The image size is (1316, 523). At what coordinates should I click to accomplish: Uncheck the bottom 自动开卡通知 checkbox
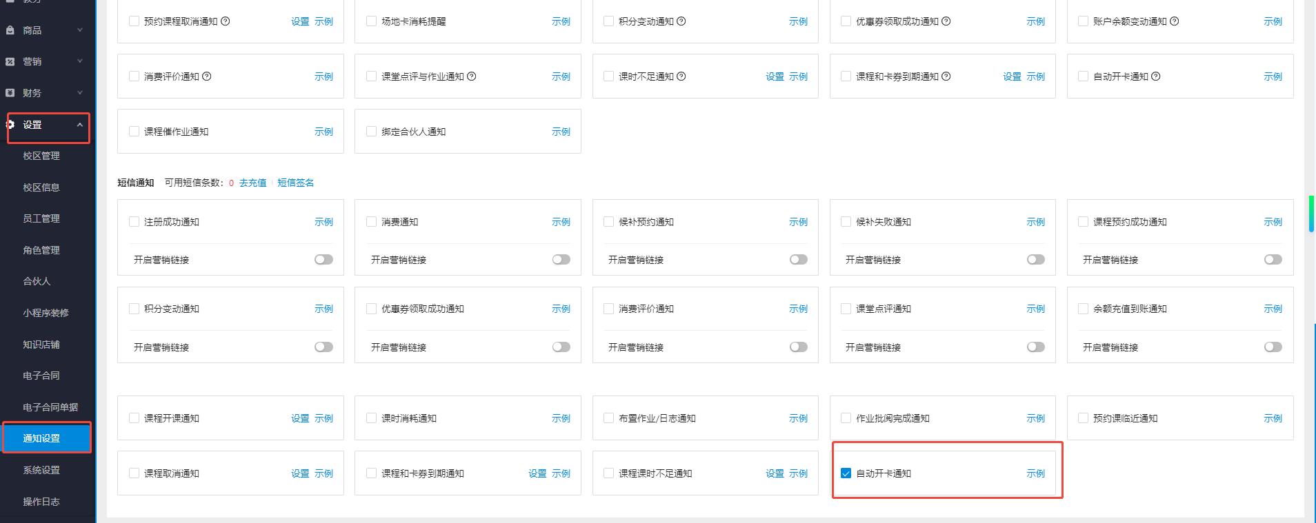846,473
